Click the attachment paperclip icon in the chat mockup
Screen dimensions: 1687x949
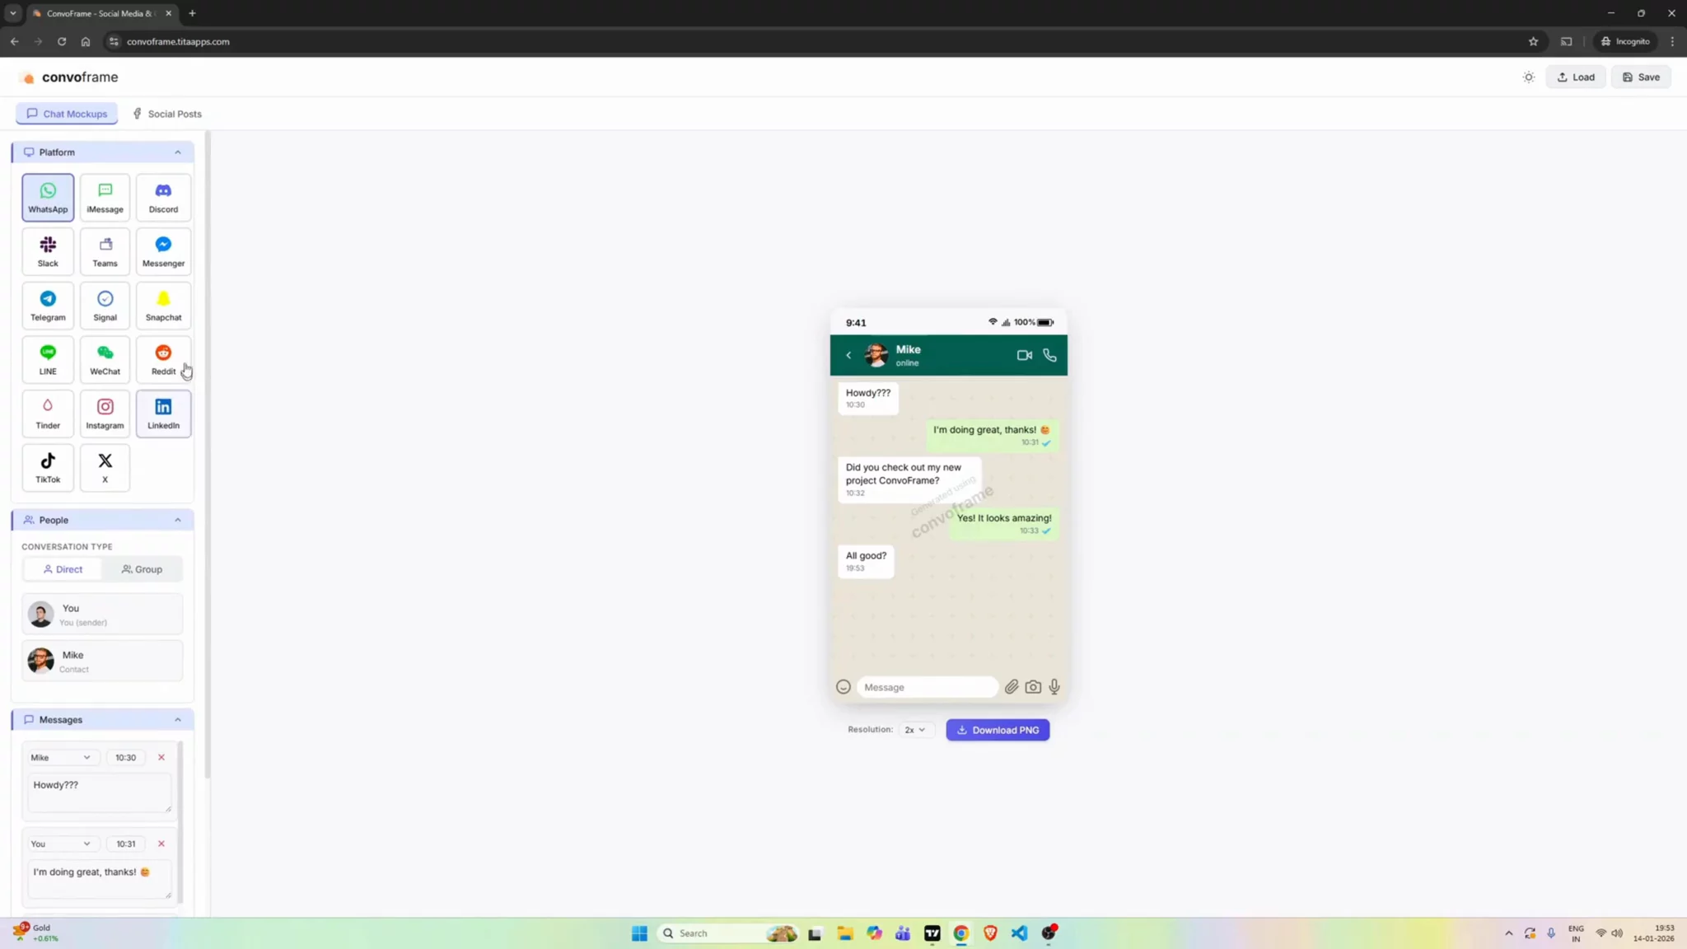click(1012, 686)
